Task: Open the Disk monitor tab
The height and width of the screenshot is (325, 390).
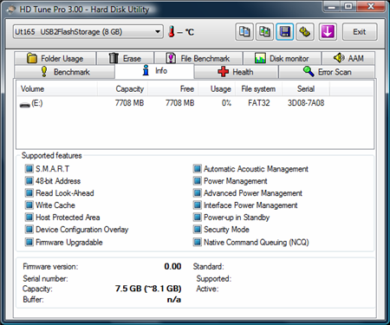Action: coord(283,58)
